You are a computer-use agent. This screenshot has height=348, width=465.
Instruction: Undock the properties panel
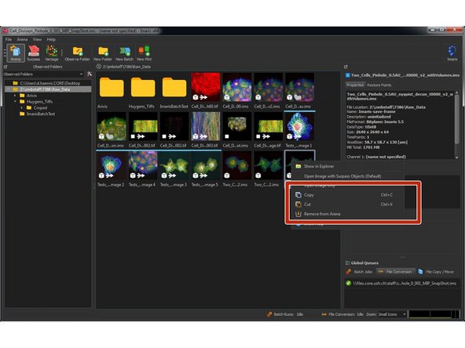pyautogui.click(x=346, y=67)
